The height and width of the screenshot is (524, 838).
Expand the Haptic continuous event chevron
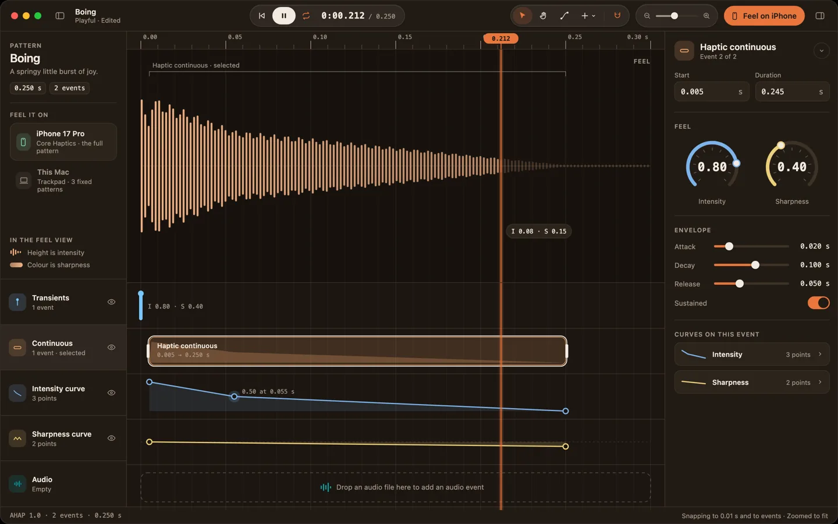(821, 51)
